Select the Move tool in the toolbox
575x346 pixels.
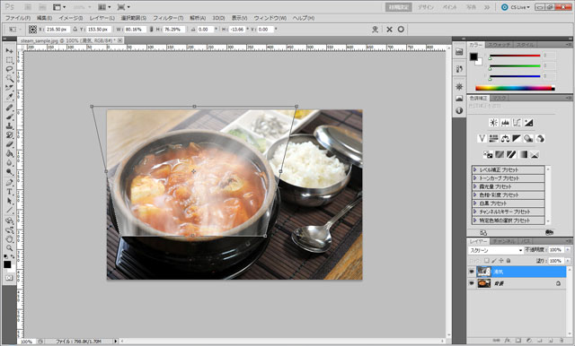point(10,50)
